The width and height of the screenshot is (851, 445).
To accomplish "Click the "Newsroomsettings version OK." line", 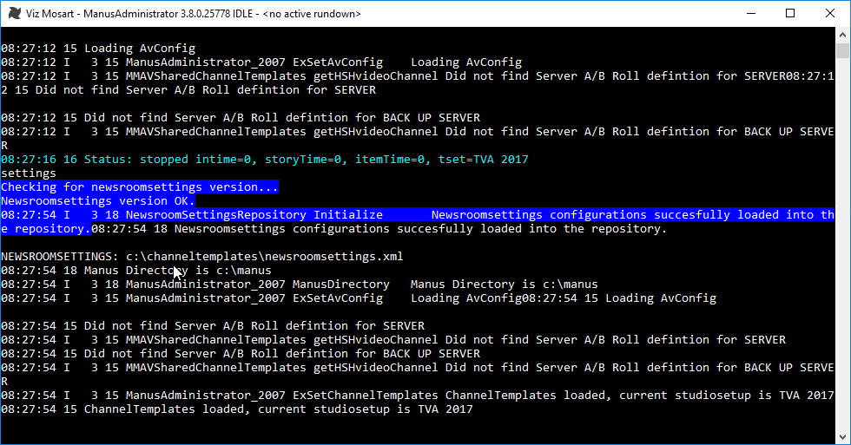I will pos(98,201).
